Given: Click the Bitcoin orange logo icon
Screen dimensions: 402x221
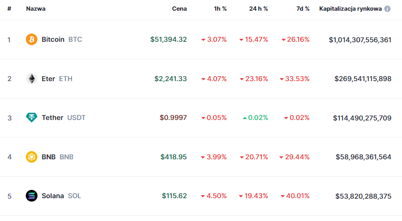Looking at the screenshot, I should (x=32, y=39).
